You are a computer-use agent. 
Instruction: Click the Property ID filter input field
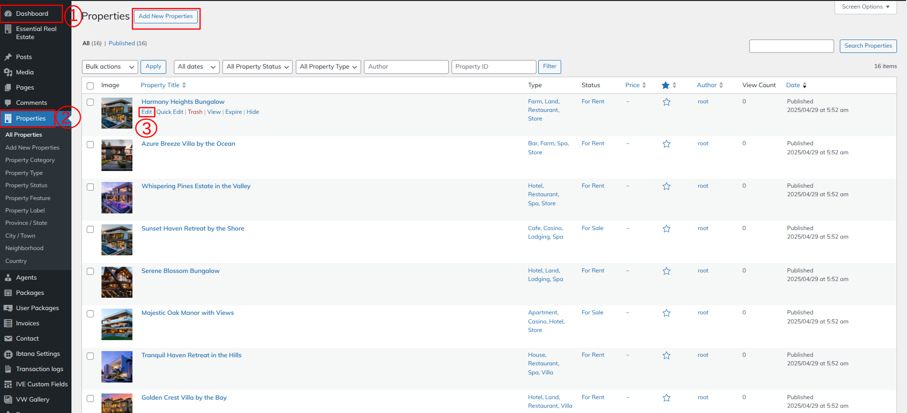494,67
